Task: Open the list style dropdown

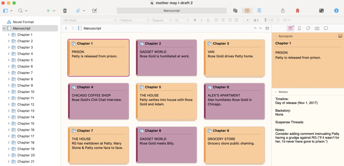Action: click(x=287, y=20)
